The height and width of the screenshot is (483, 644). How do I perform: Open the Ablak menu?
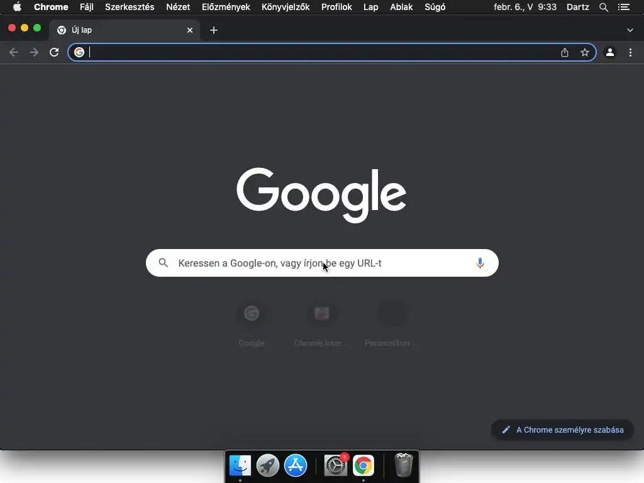(401, 7)
